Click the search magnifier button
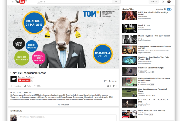 [116, 2]
